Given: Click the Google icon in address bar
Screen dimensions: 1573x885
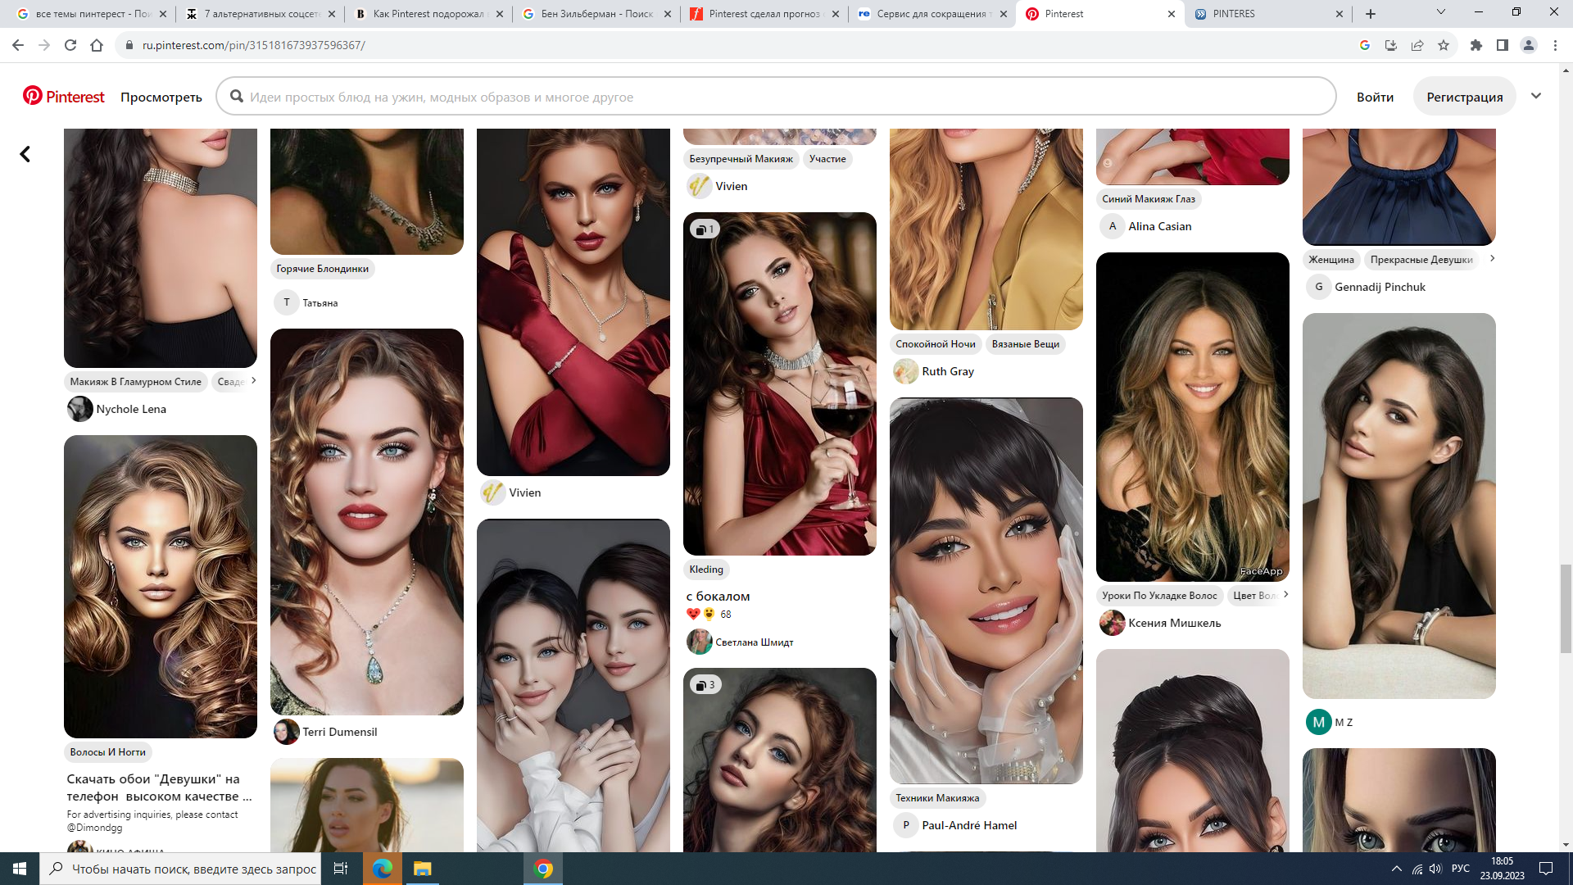Looking at the screenshot, I should tap(1365, 45).
